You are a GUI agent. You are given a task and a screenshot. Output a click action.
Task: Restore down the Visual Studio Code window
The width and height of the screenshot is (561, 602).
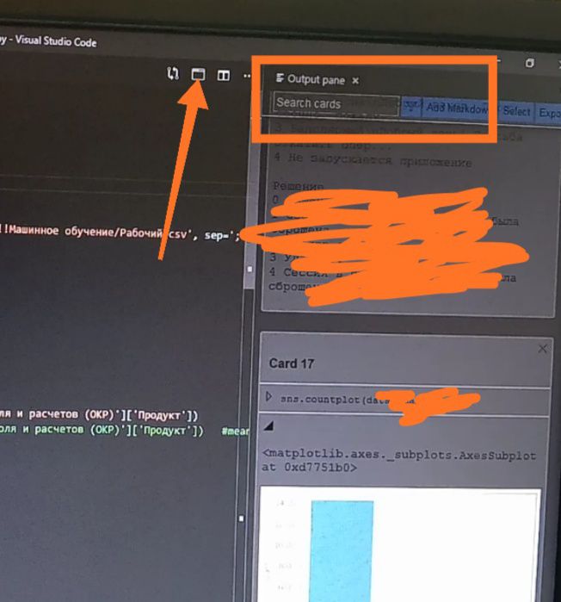529,63
